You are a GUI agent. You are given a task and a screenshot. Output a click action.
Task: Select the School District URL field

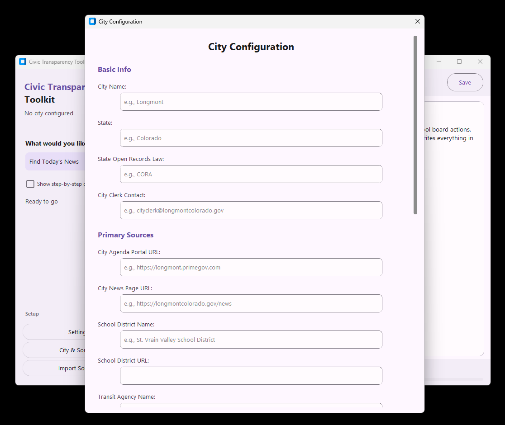[251, 376]
